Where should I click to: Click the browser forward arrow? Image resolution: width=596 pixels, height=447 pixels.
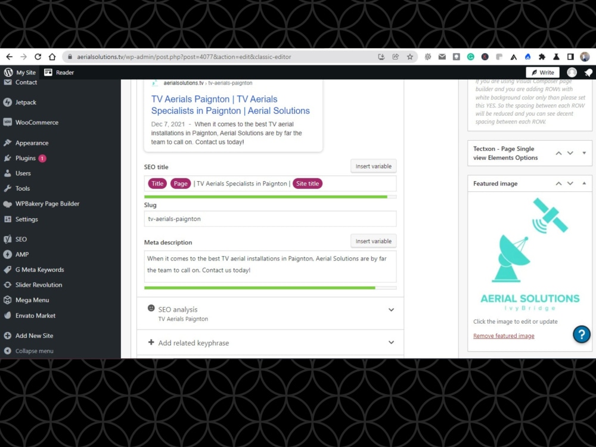(24, 57)
